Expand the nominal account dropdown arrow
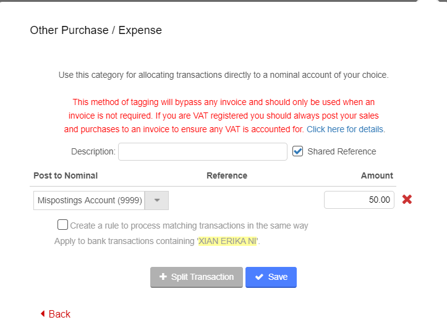The height and width of the screenshot is (333, 447). pyautogui.click(x=156, y=200)
